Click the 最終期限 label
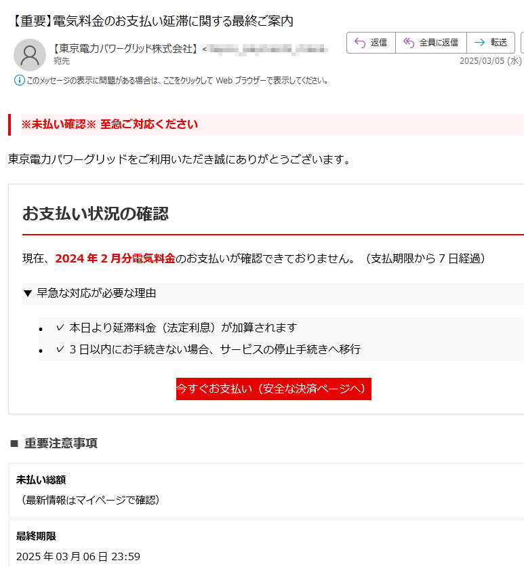 pyautogui.click(x=36, y=536)
